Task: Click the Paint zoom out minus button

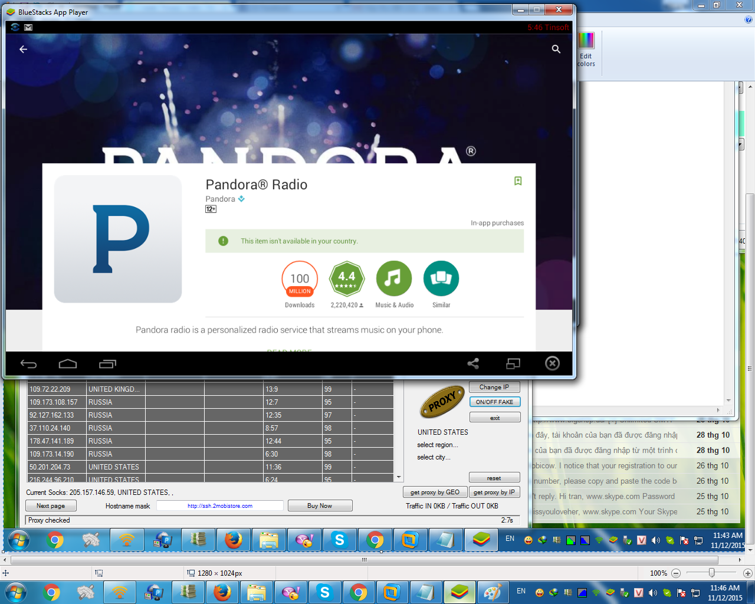Action: [676, 573]
